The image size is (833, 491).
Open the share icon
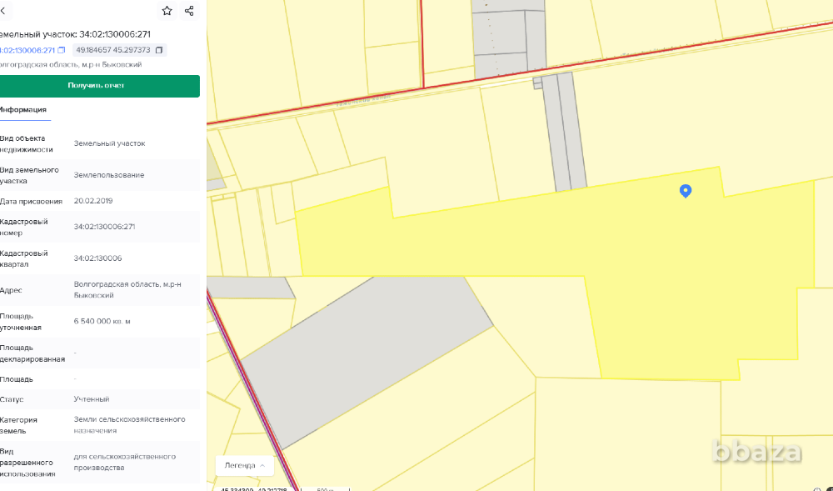[x=189, y=11]
